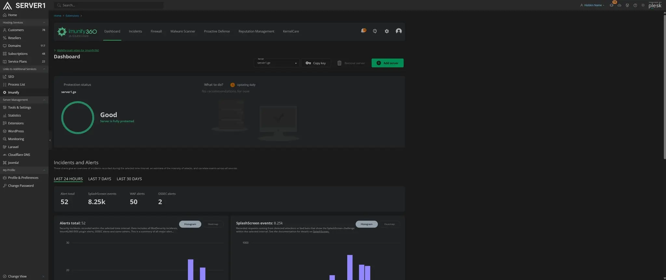Click the Plesk advisor mascot icon
Viewport: 666px width, 280px height.
pyautogui.click(x=627, y=5)
